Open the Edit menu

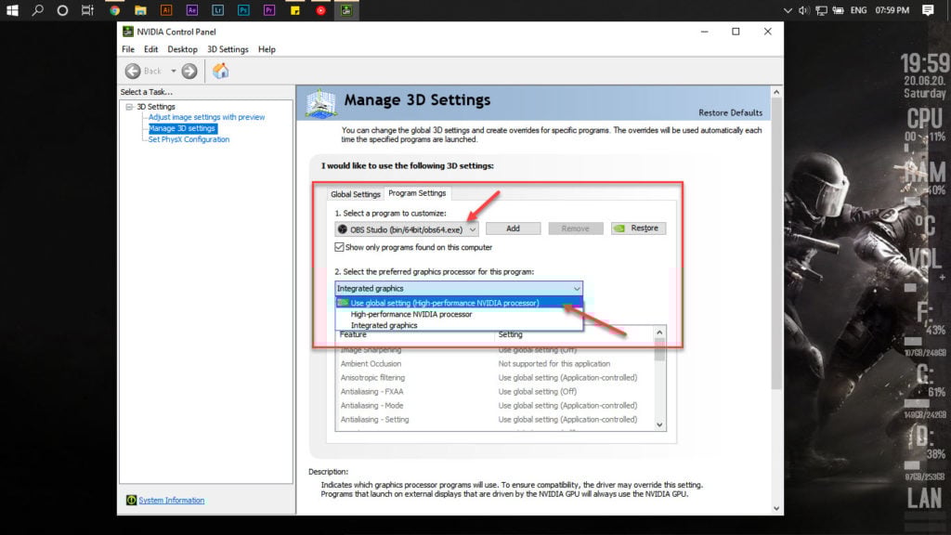pyautogui.click(x=150, y=49)
